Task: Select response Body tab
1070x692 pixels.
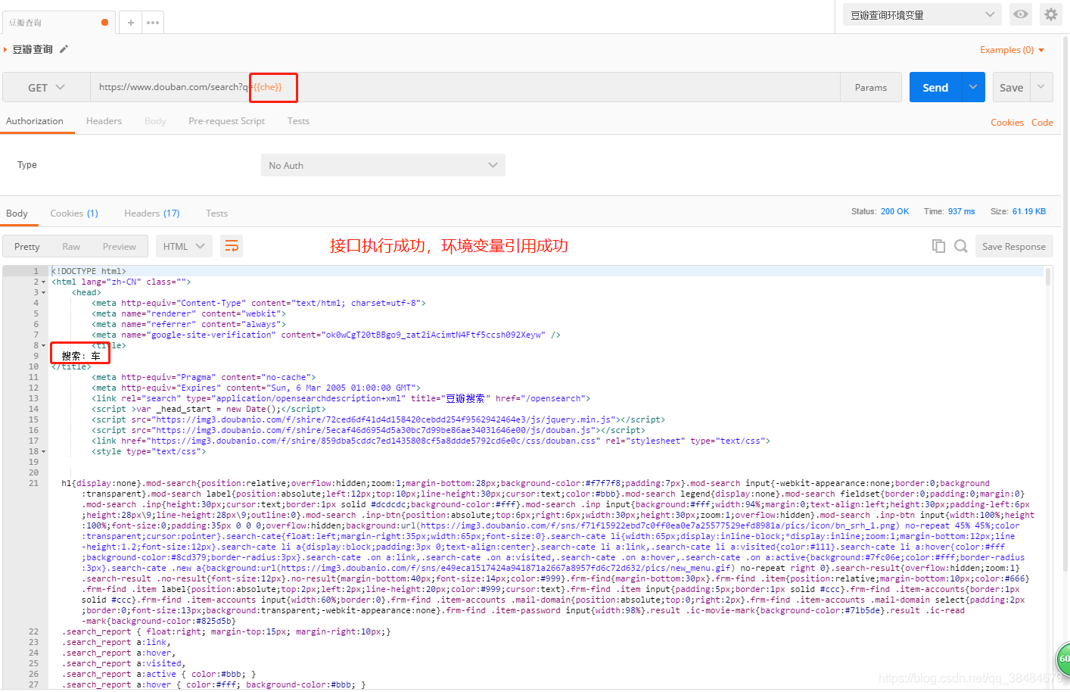Action: click(17, 214)
